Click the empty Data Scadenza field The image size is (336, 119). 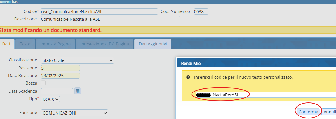coord(57,91)
